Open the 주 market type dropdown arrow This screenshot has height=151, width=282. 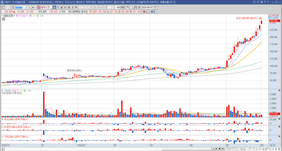(9, 7)
